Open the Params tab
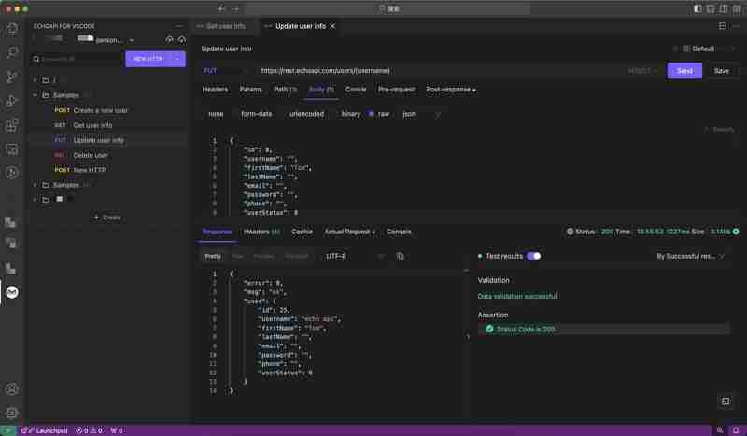747x436 pixels. pyautogui.click(x=251, y=89)
